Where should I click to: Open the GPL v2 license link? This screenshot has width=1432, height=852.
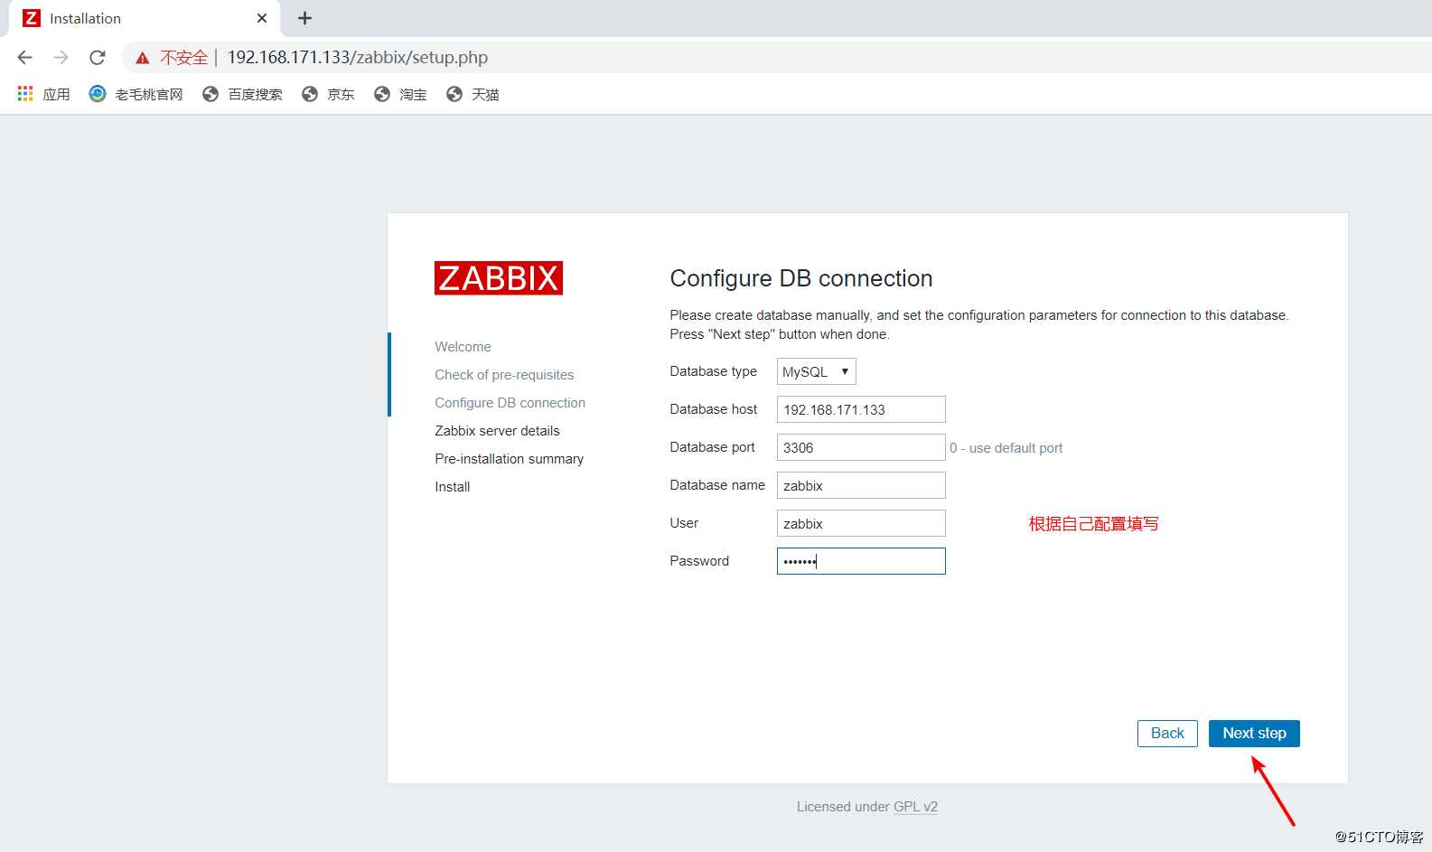coord(915,807)
